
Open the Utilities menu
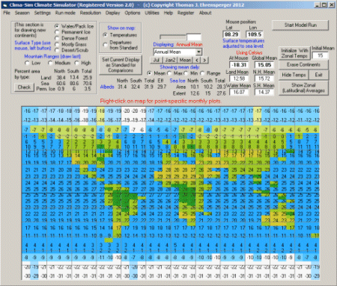[x=152, y=13]
